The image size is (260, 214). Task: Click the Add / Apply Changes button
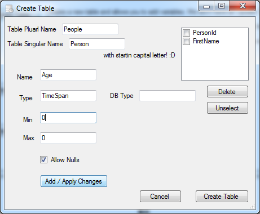tap(74, 181)
